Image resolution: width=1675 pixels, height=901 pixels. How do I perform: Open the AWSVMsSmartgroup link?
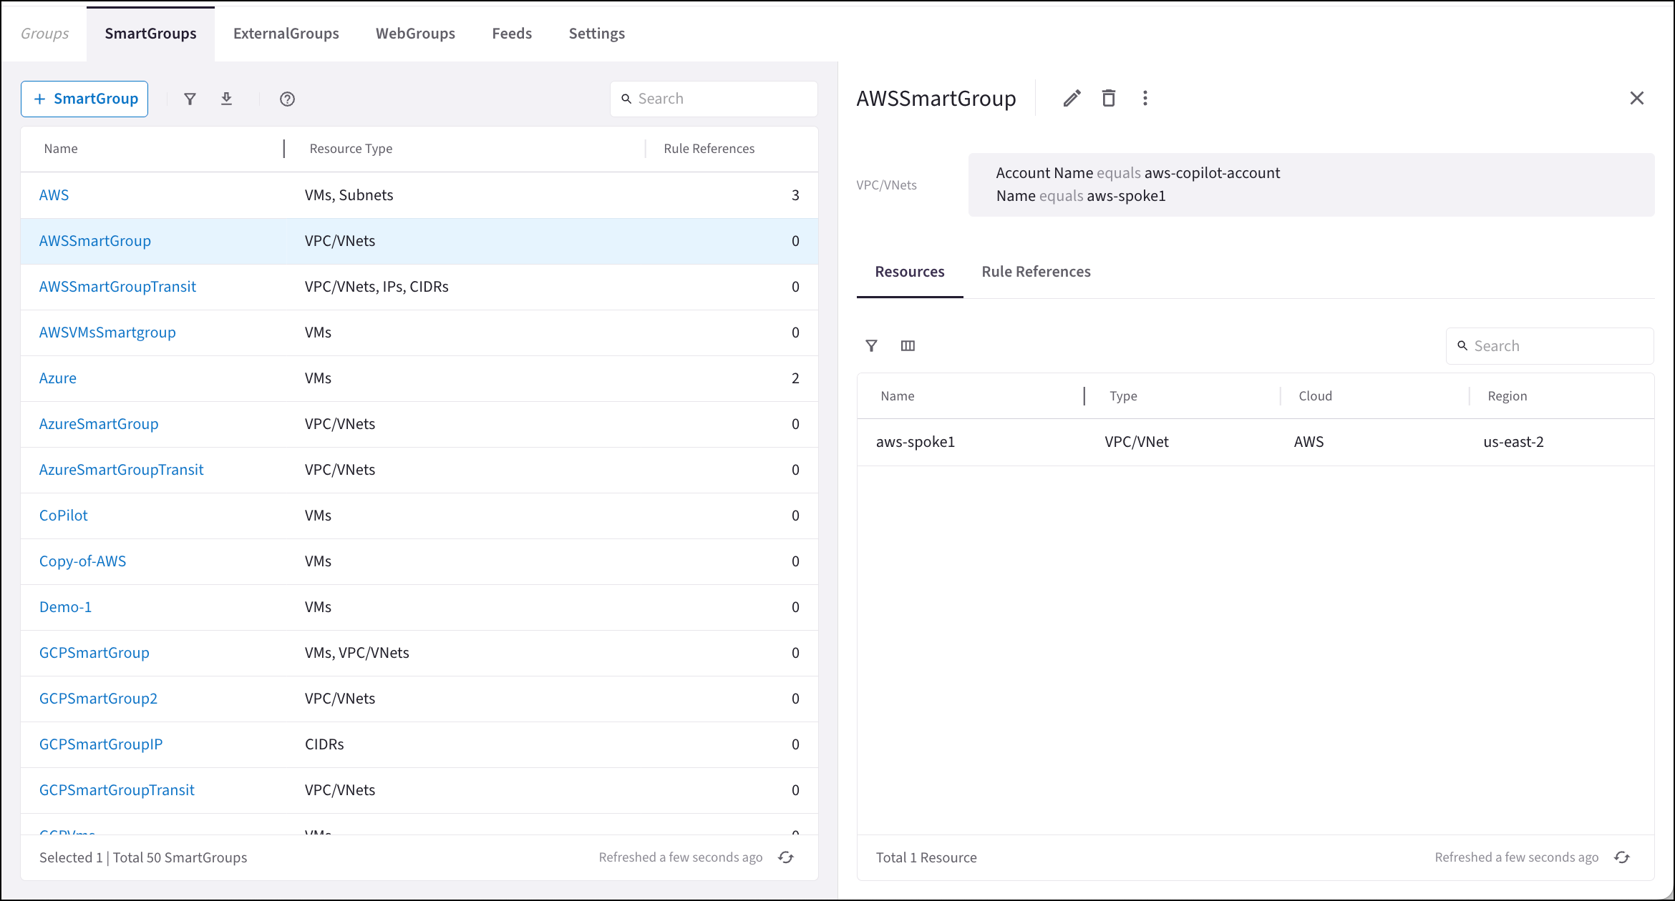(x=107, y=332)
